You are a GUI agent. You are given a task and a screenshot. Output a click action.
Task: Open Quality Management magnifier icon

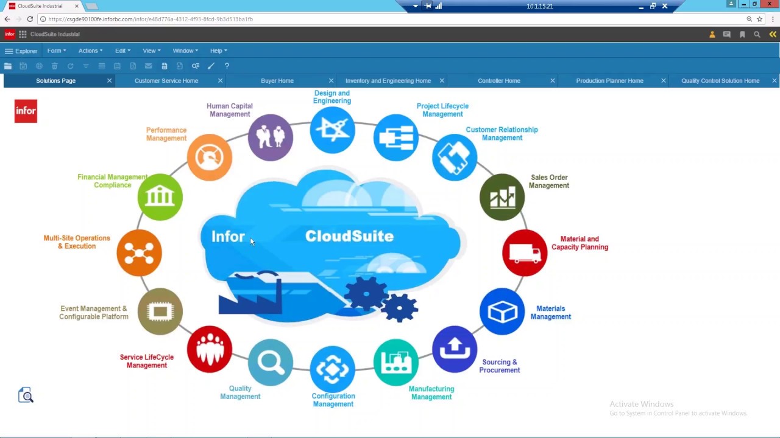(271, 363)
